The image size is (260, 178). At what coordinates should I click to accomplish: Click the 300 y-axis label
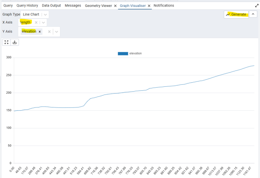[x=9, y=58]
